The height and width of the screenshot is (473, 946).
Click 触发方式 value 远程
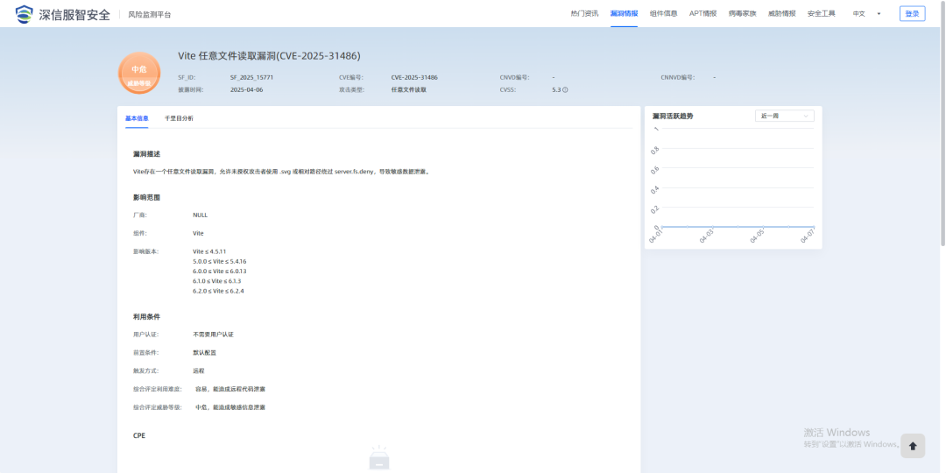199,371
